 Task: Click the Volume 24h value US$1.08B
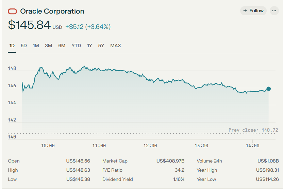click(268, 161)
